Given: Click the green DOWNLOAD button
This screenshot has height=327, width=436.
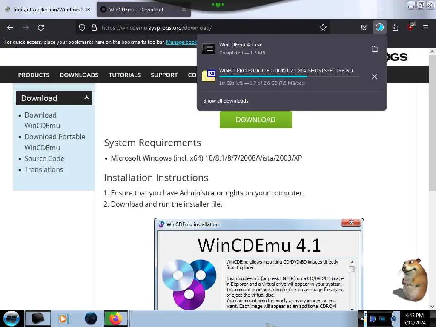Looking at the screenshot, I should (x=255, y=120).
